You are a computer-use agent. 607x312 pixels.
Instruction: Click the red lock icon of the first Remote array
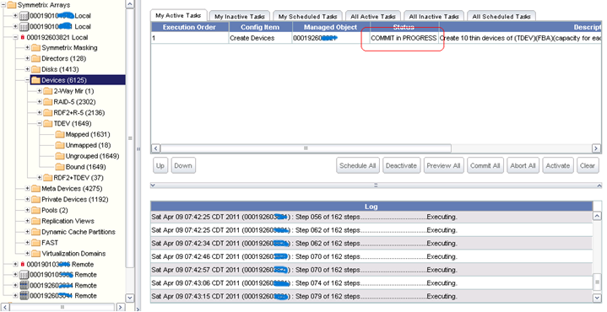[23, 265]
